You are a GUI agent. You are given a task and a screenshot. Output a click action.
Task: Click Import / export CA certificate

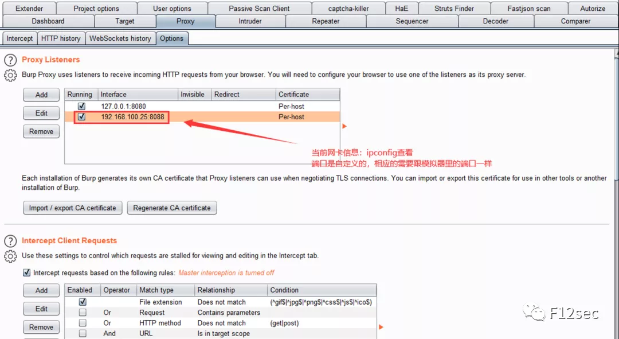(x=73, y=208)
